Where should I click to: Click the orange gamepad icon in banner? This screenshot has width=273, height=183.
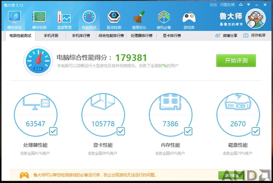coord(24,175)
